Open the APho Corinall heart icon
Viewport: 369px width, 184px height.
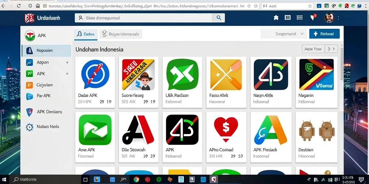[x=226, y=130]
